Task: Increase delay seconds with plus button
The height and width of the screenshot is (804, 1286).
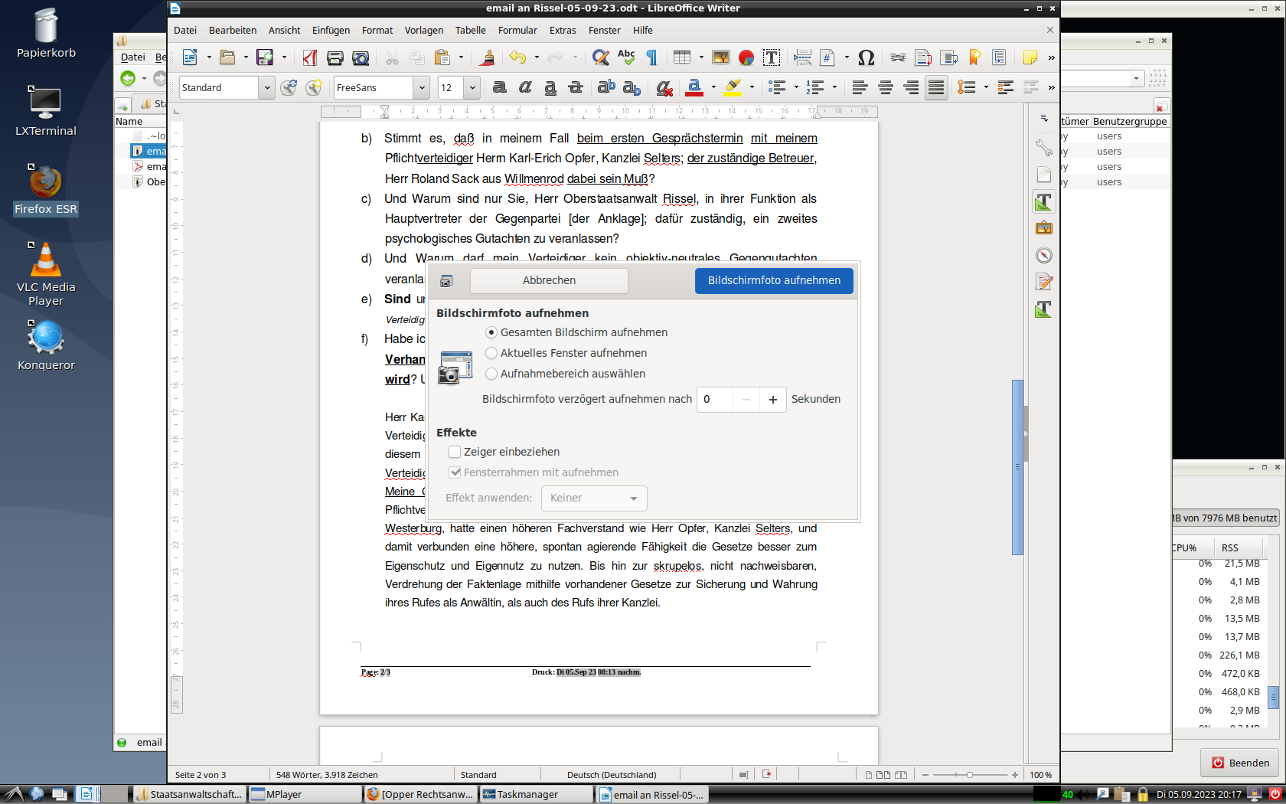Action: click(773, 399)
